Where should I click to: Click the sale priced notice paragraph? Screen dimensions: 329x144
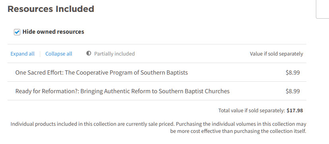click(x=158, y=128)
